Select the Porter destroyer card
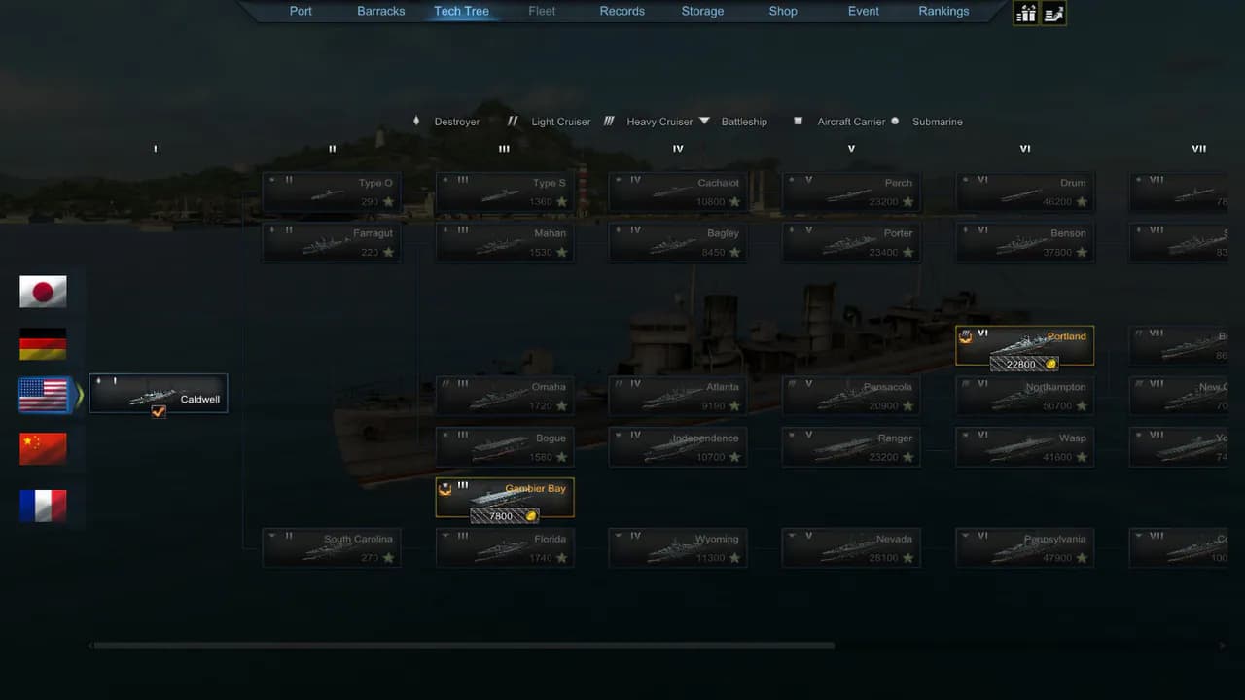The width and height of the screenshot is (1245, 700). [851, 243]
